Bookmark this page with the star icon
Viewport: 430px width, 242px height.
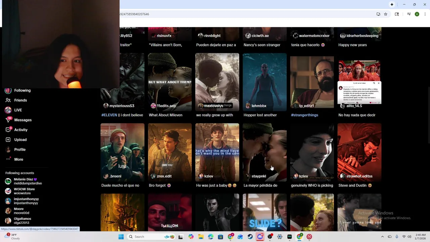(386, 14)
